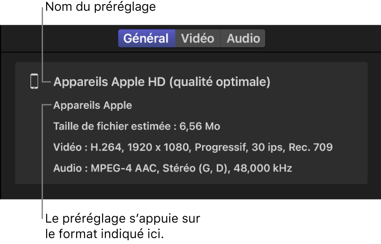The height and width of the screenshot is (244, 381).
Task: Click the iPhone device preset icon
Action: (x=34, y=82)
